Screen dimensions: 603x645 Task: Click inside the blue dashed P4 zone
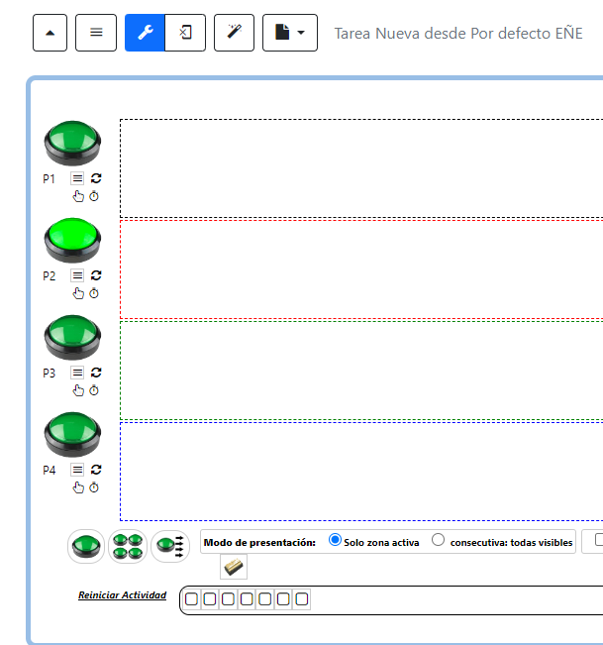click(361, 472)
